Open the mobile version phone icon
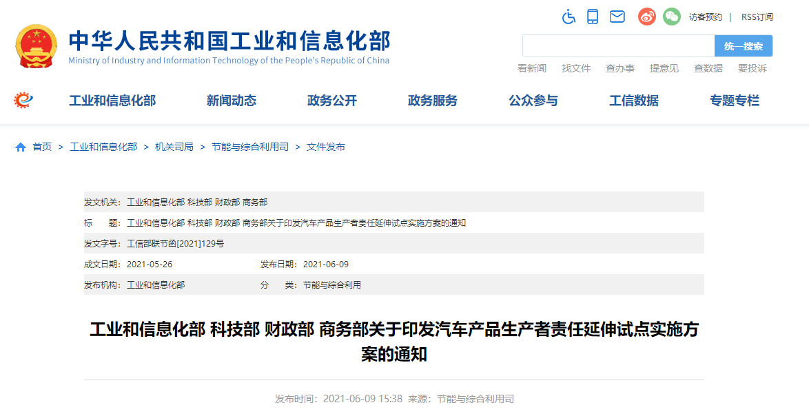The image size is (809, 414). click(593, 17)
